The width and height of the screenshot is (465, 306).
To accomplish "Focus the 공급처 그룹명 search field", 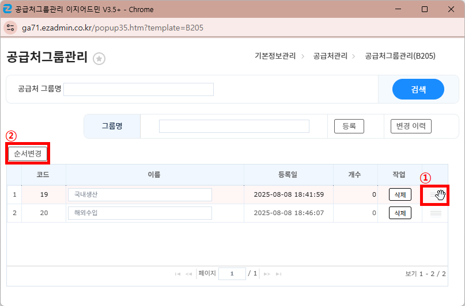I will [x=138, y=89].
